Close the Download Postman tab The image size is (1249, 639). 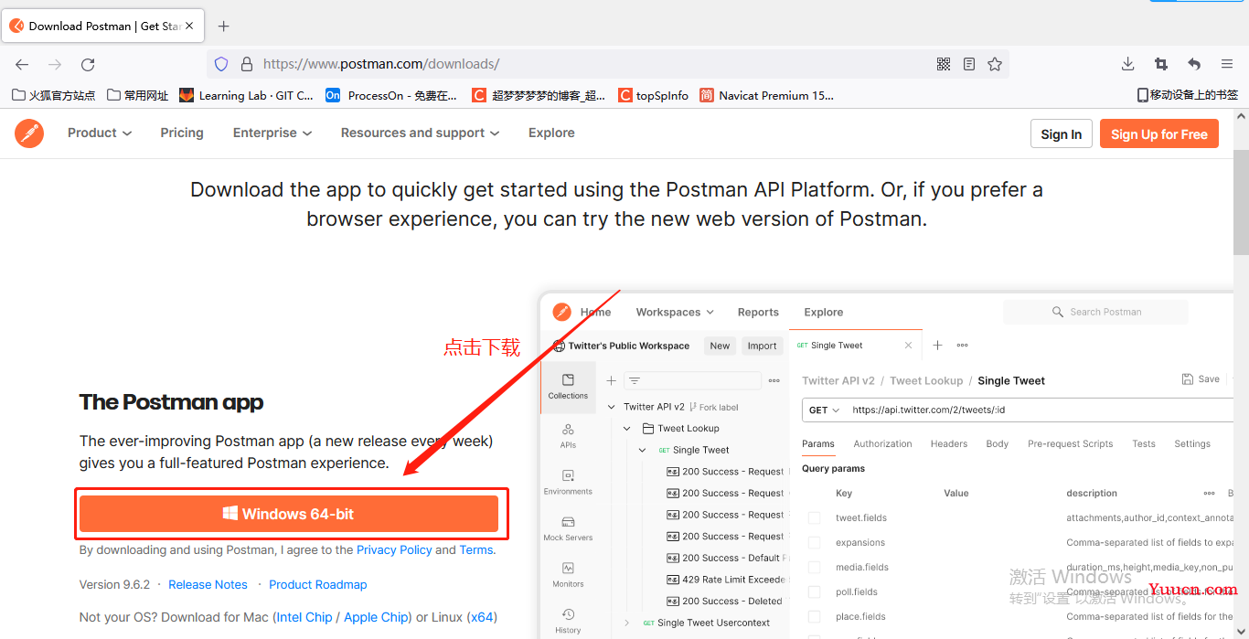(190, 26)
